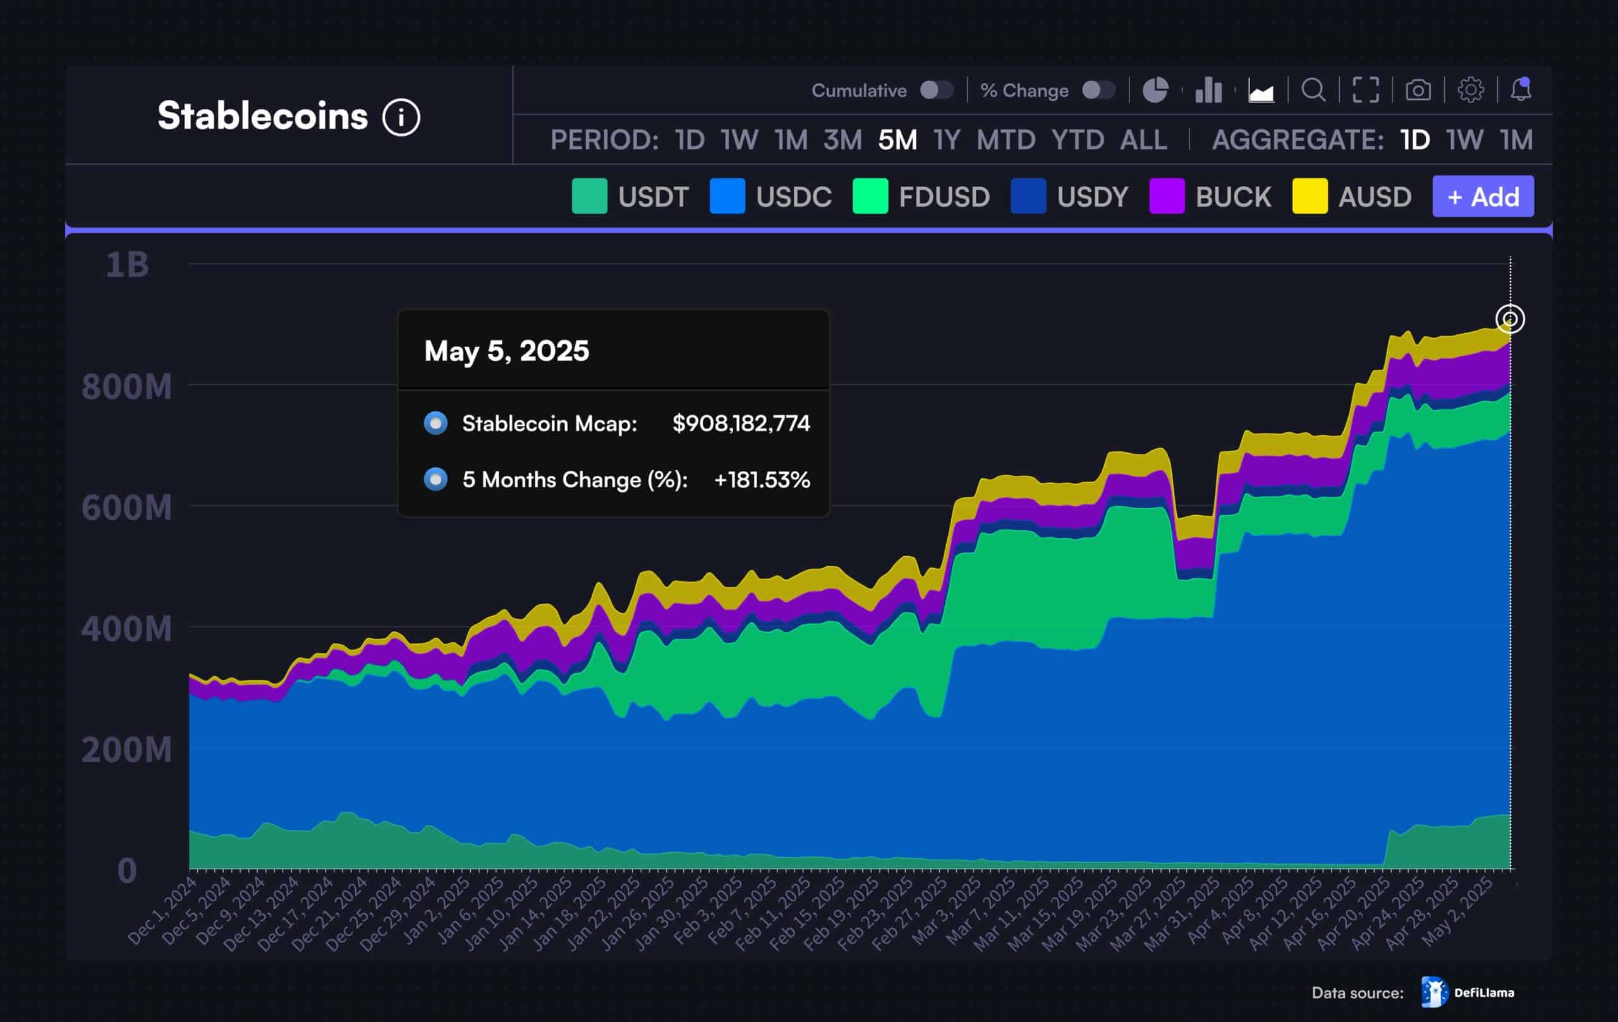
Task: Select the 5 Months Change radio button
Action: 435,480
